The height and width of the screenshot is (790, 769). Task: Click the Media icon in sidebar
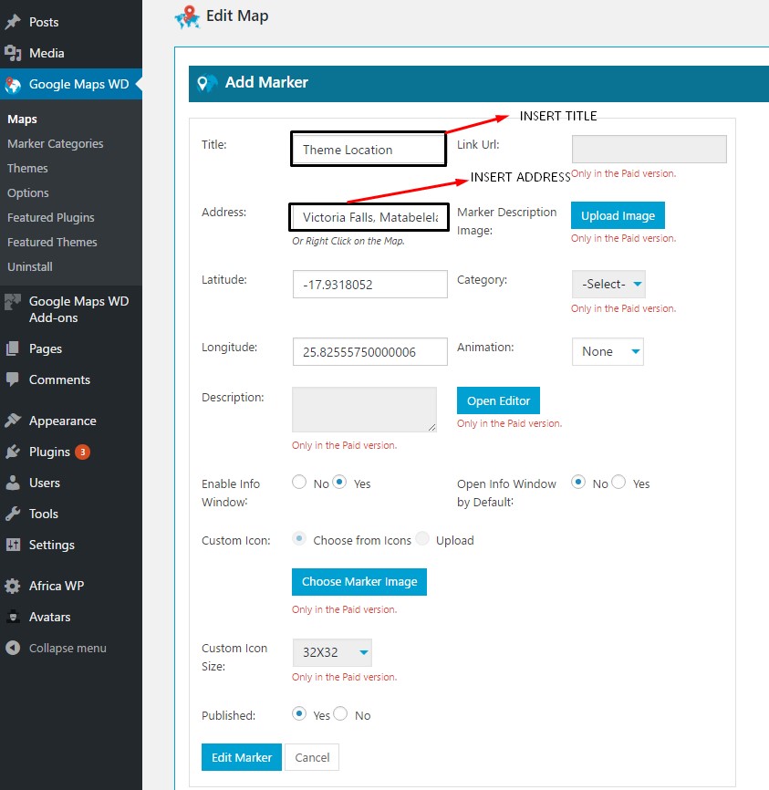13,53
